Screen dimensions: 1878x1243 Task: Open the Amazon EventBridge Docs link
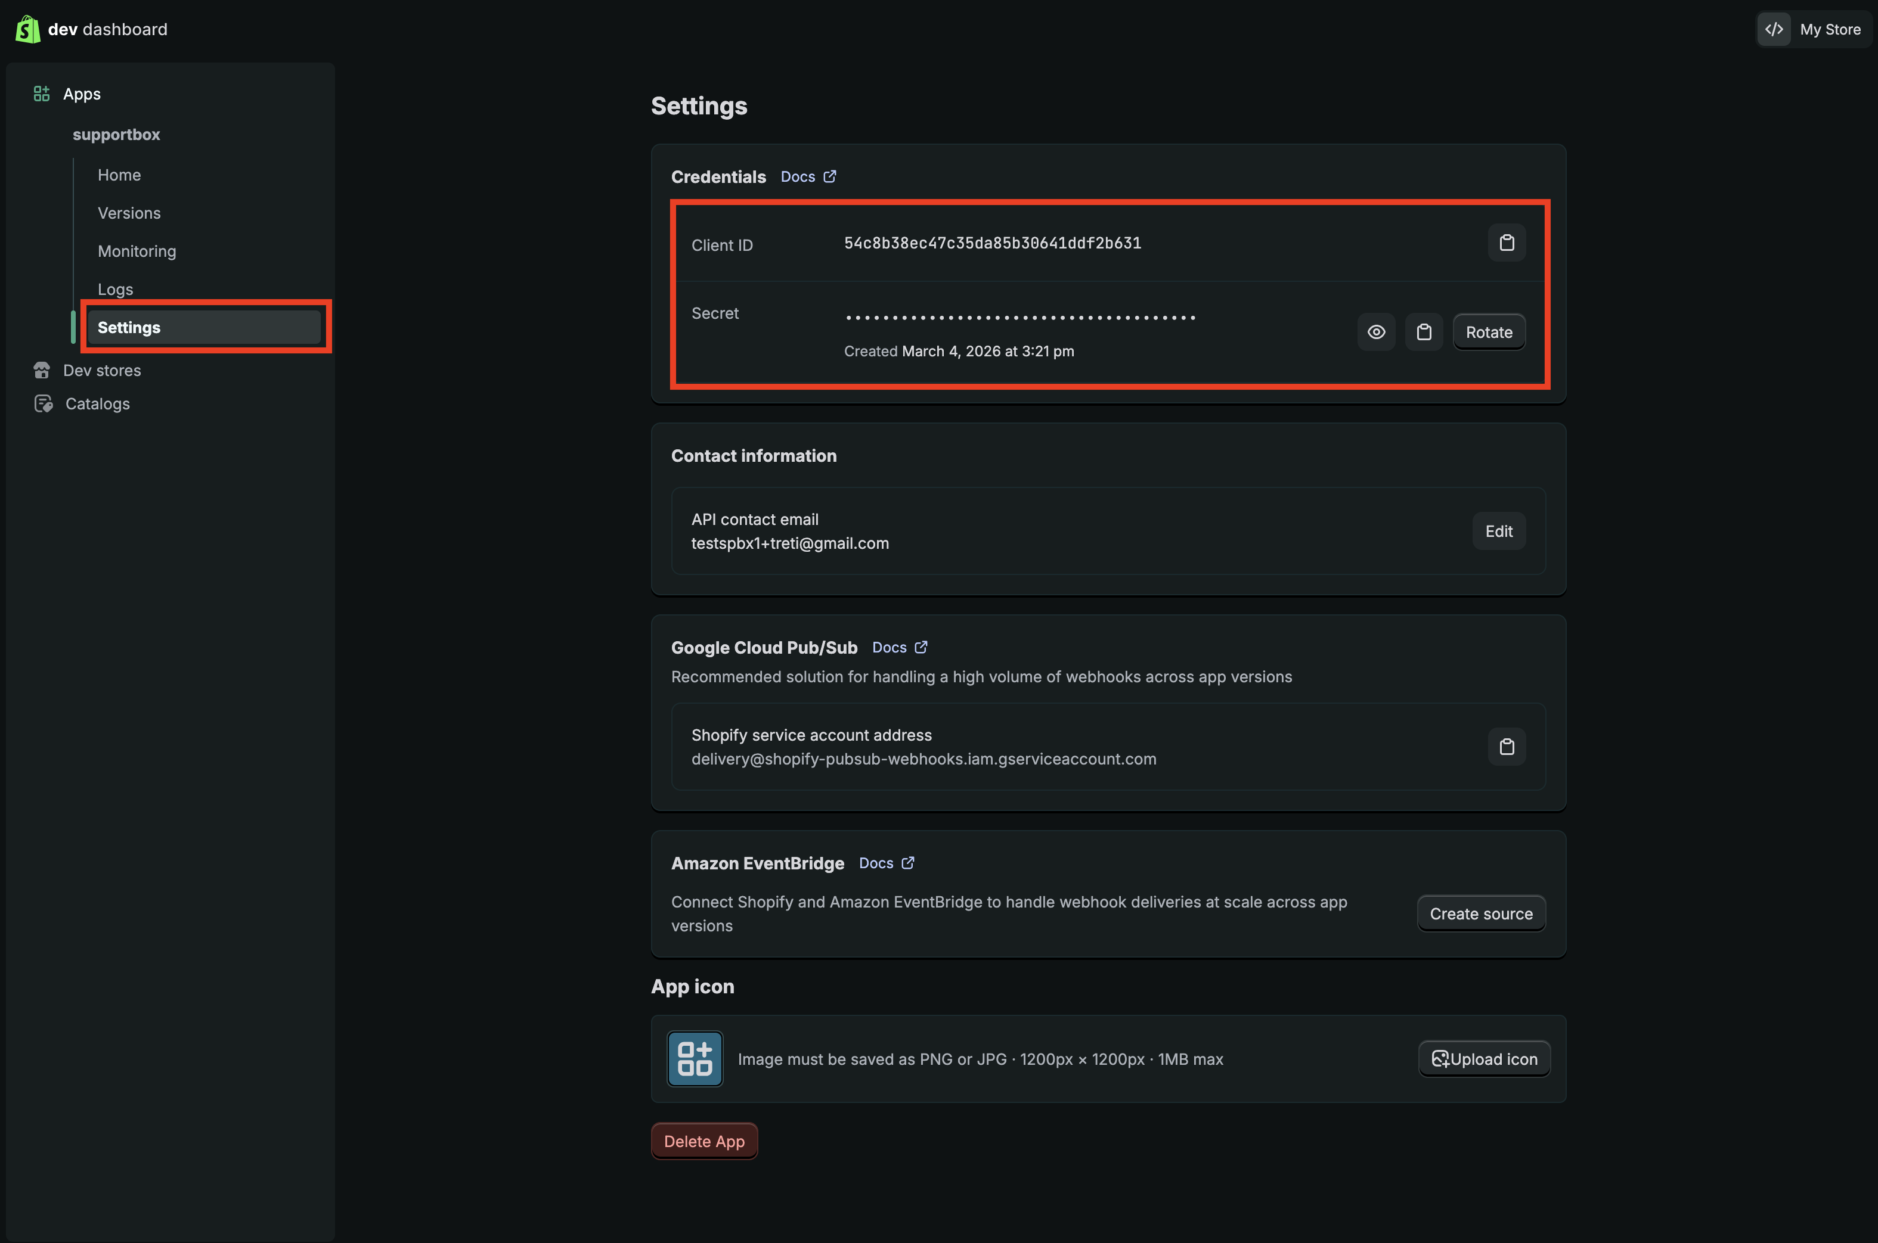click(x=886, y=863)
